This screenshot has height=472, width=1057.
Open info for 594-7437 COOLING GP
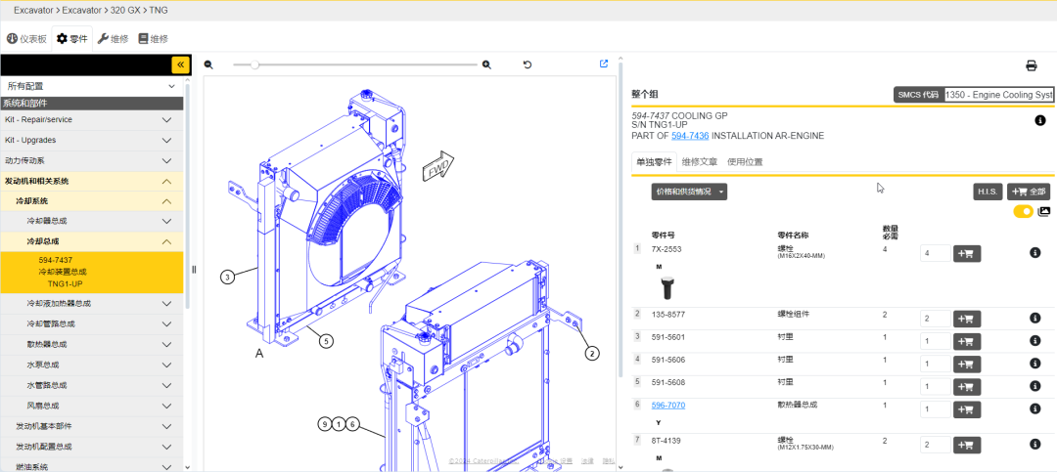(x=1039, y=120)
